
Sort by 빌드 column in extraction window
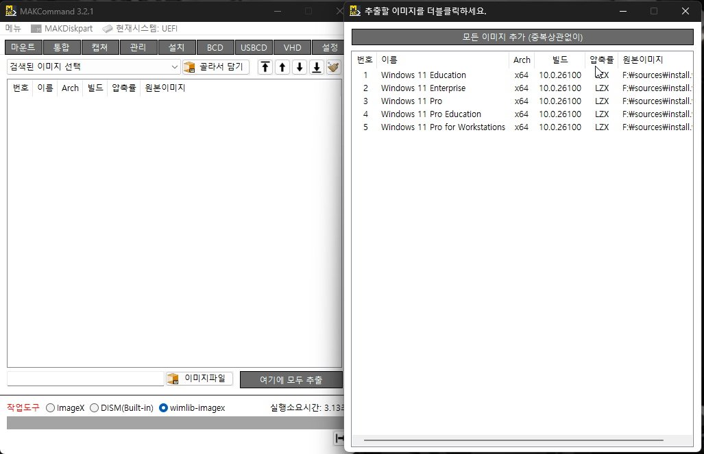(560, 60)
